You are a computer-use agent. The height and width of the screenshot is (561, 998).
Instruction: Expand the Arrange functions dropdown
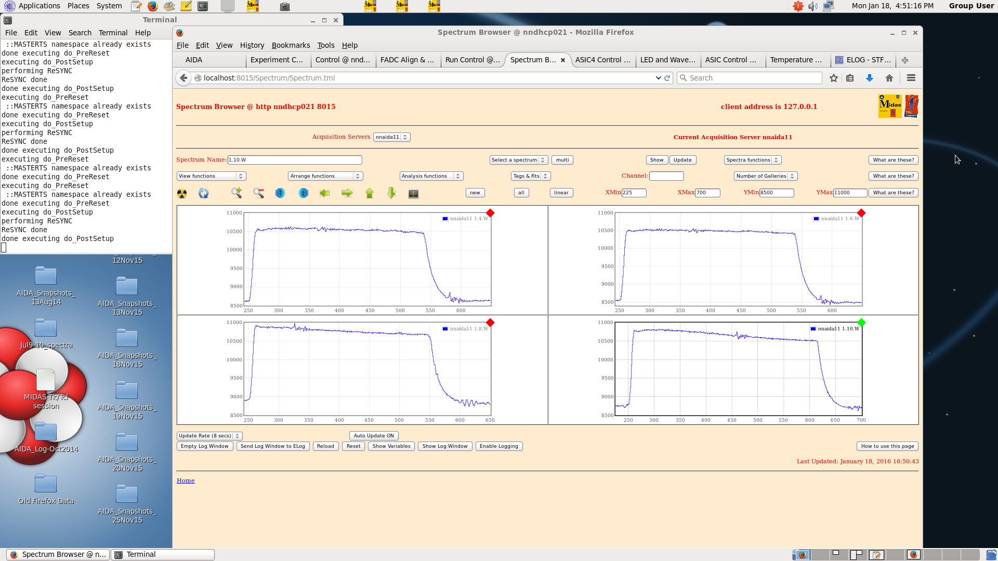tap(325, 176)
